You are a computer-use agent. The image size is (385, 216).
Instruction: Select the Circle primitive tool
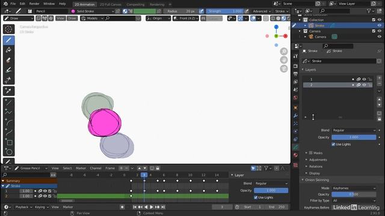8,152
